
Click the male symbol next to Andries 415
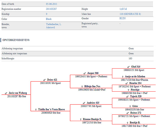84,103
